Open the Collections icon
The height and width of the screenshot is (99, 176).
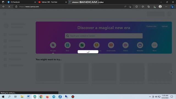coord(148,7)
